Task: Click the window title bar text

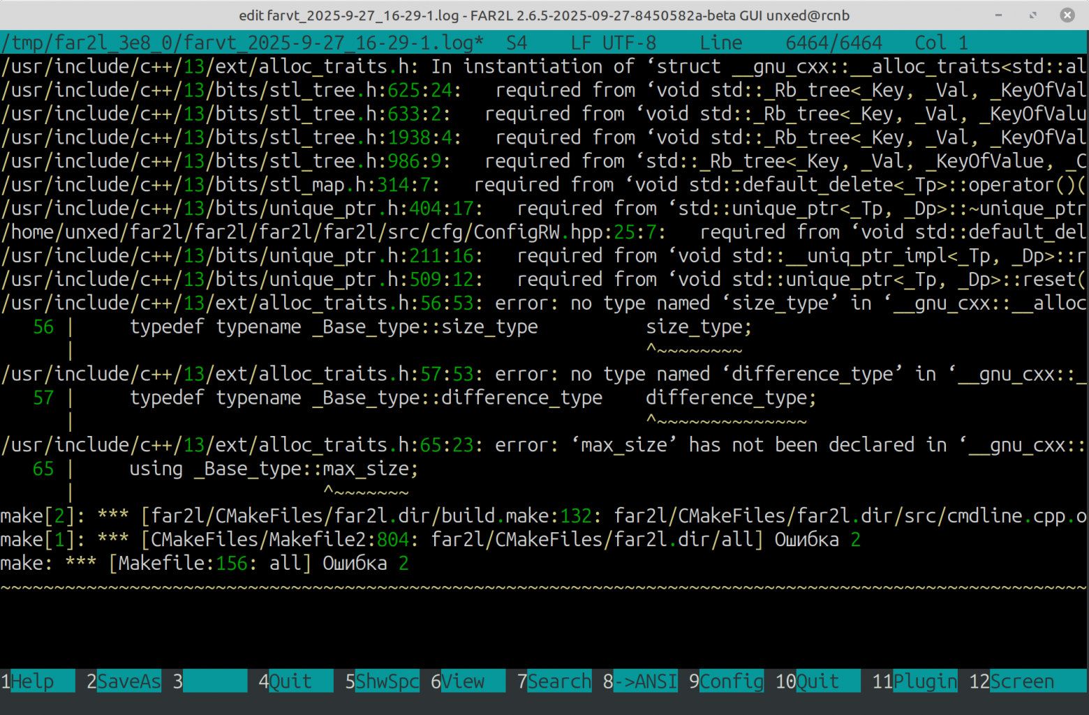Action: 544,15
